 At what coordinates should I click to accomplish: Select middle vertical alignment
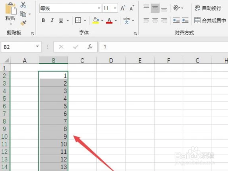pyautogui.click(x=155, y=8)
